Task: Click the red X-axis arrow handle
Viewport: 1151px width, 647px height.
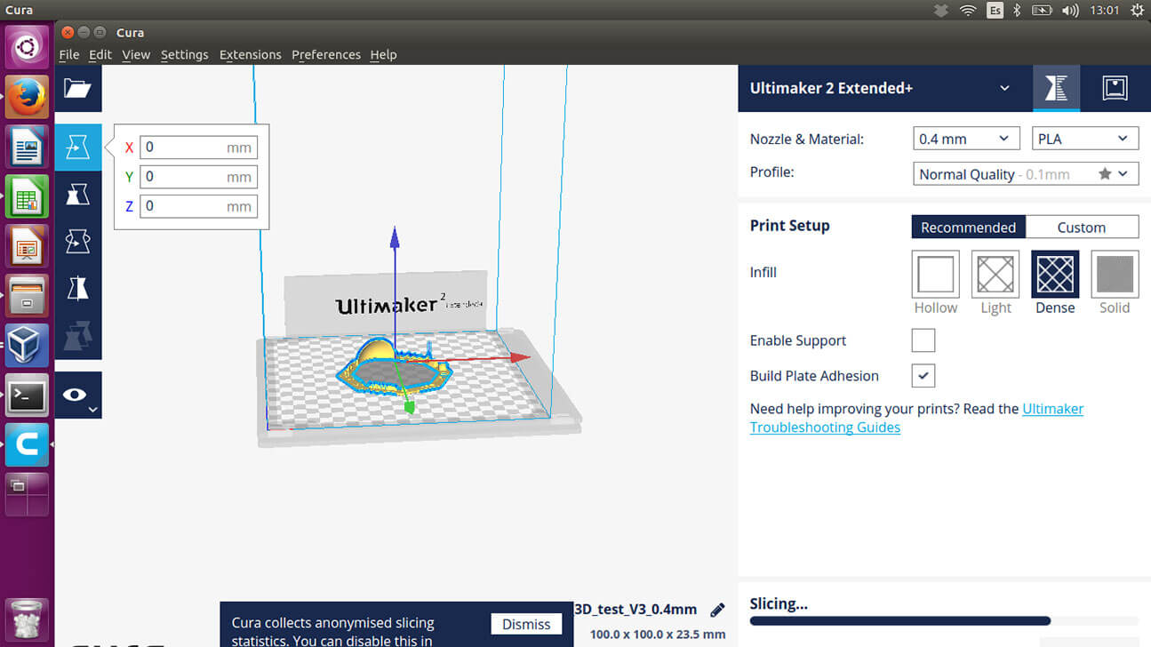Action: point(520,358)
